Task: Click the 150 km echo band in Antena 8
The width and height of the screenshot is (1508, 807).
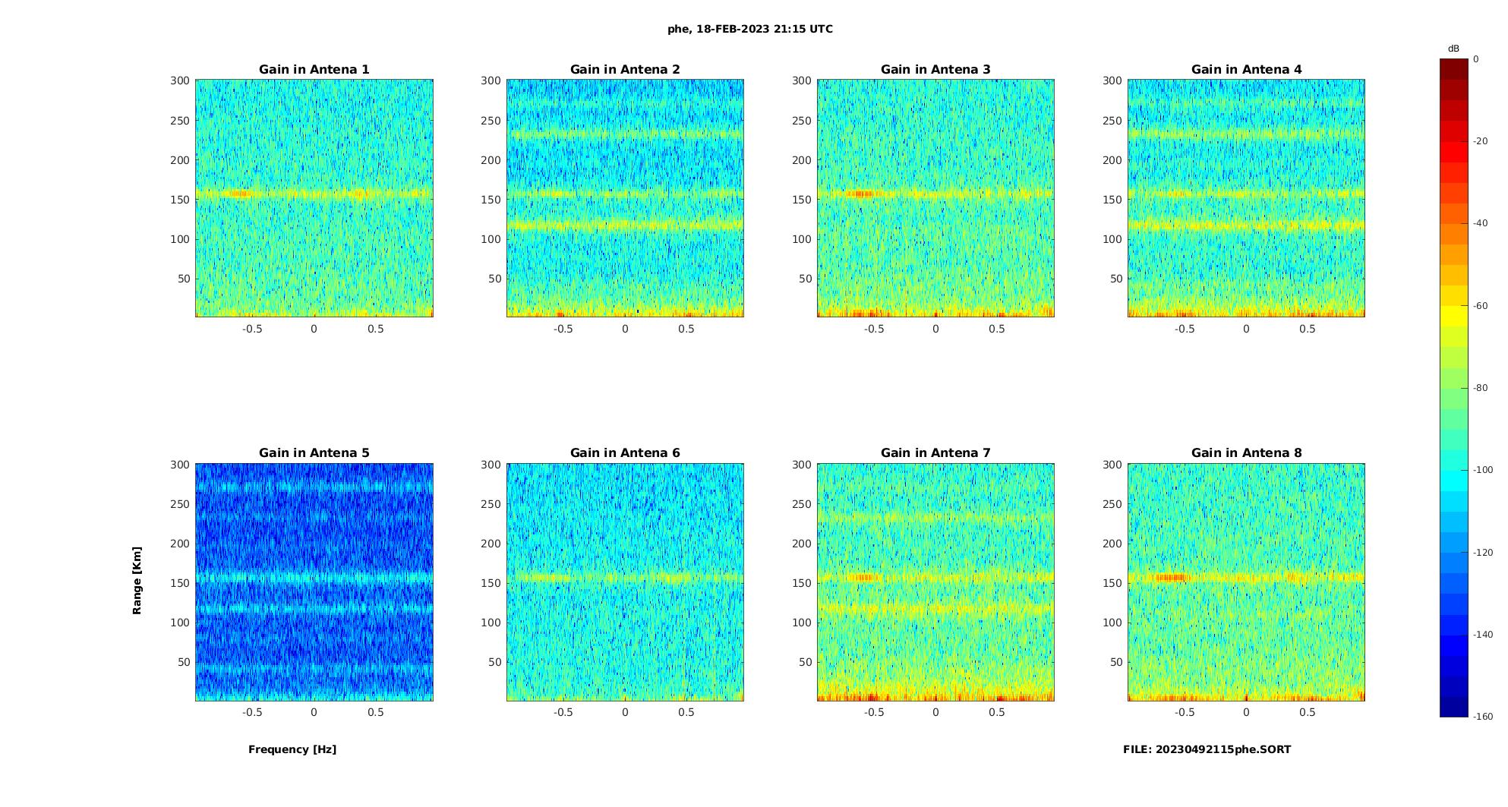Action: [x=1246, y=578]
